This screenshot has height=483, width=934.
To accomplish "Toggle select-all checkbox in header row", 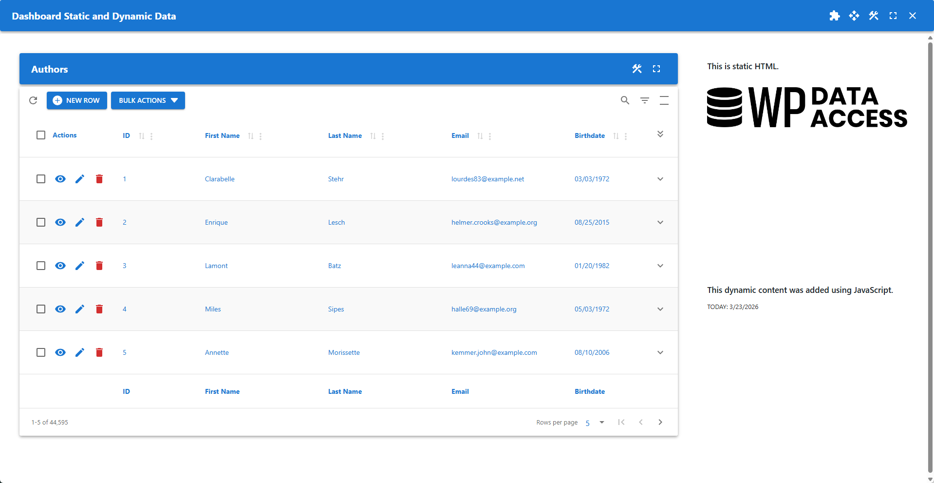I will (x=41, y=135).
